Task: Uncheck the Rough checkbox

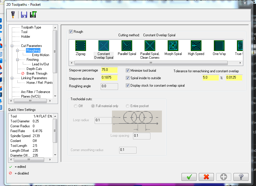Action: pyautogui.click(x=71, y=32)
